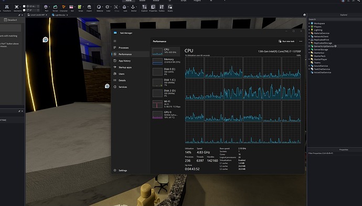Click the Explorer Search field
Viewport: 362px width, 206px height.
[334, 19]
